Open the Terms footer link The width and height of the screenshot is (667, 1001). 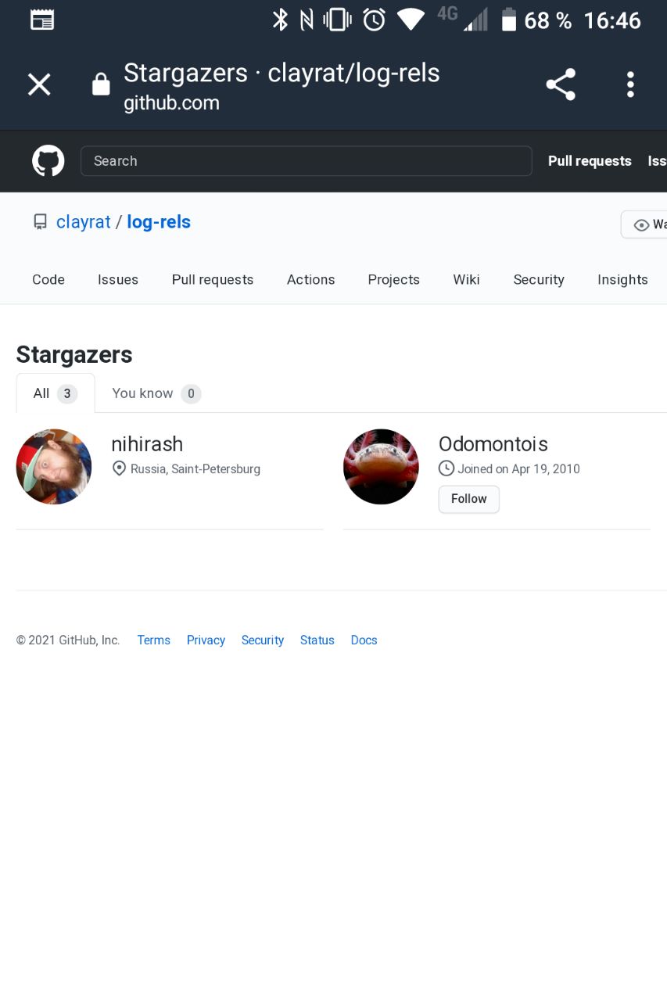(154, 640)
